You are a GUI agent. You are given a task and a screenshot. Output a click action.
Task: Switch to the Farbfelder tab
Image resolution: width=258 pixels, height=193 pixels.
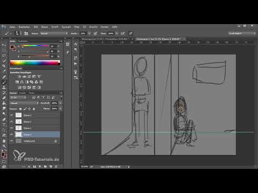pos(23,41)
